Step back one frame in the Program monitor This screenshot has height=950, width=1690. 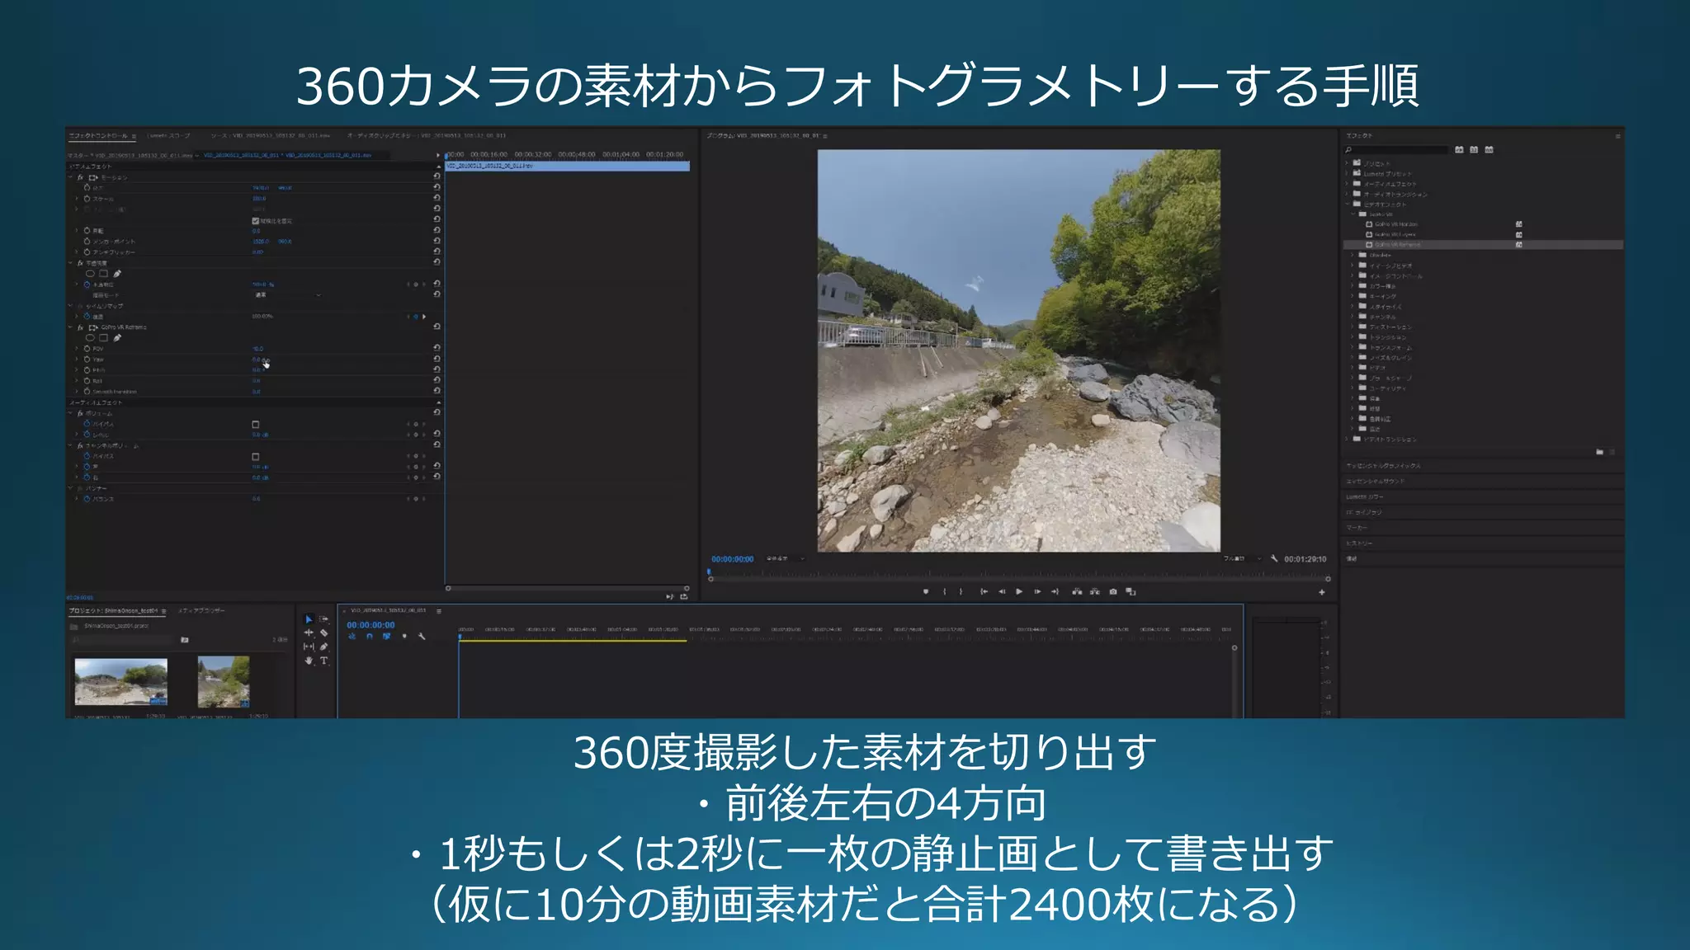click(x=1002, y=591)
